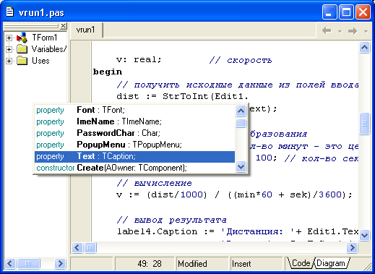The image size is (375, 274).
Task: Select TForm1 in the explorer tree
Action: 45,38
